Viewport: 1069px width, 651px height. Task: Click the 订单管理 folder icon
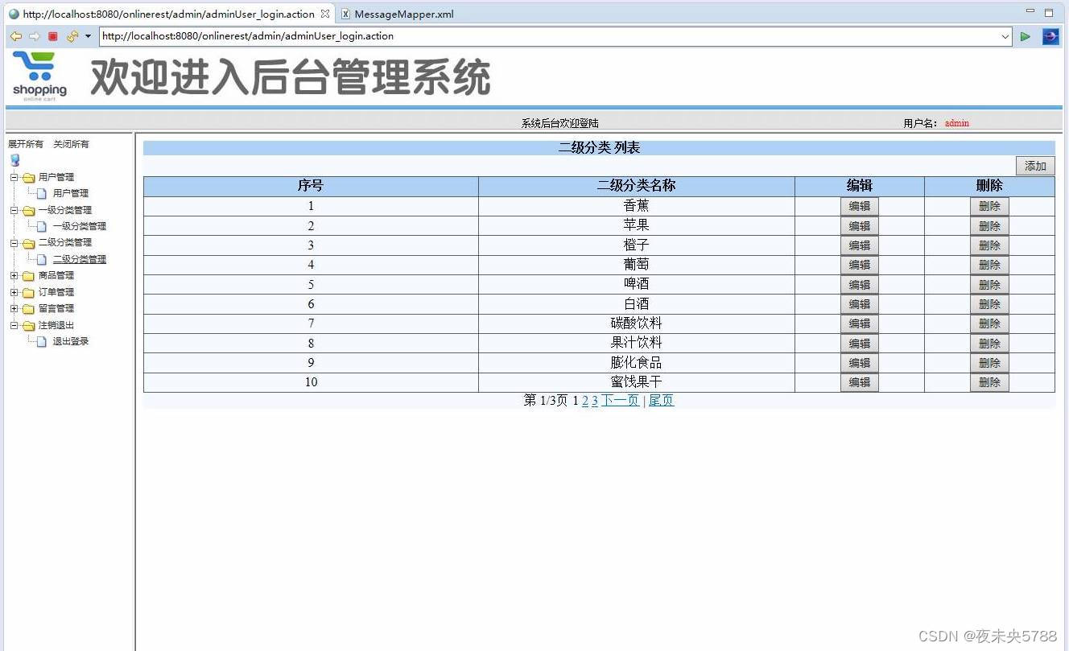(x=28, y=292)
